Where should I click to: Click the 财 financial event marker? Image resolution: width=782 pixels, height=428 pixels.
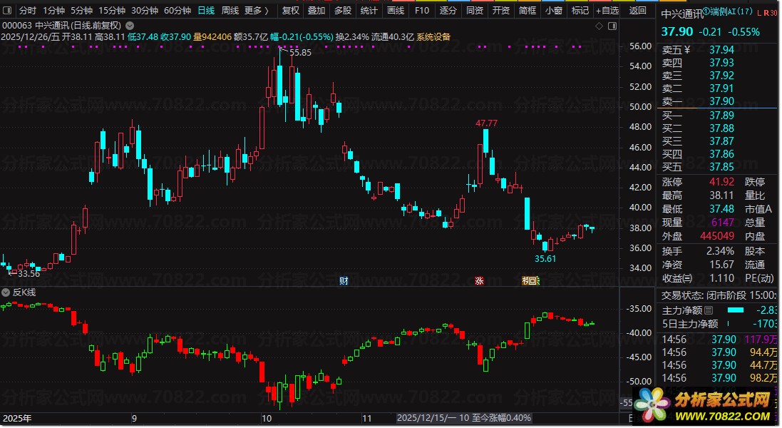[344, 281]
